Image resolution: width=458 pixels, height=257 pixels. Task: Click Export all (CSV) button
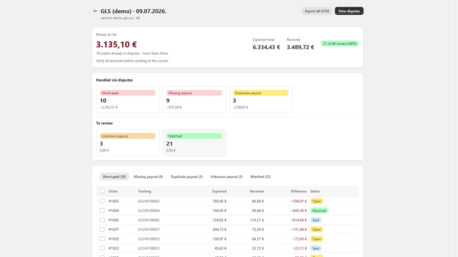pyautogui.click(x=317, y=11)
